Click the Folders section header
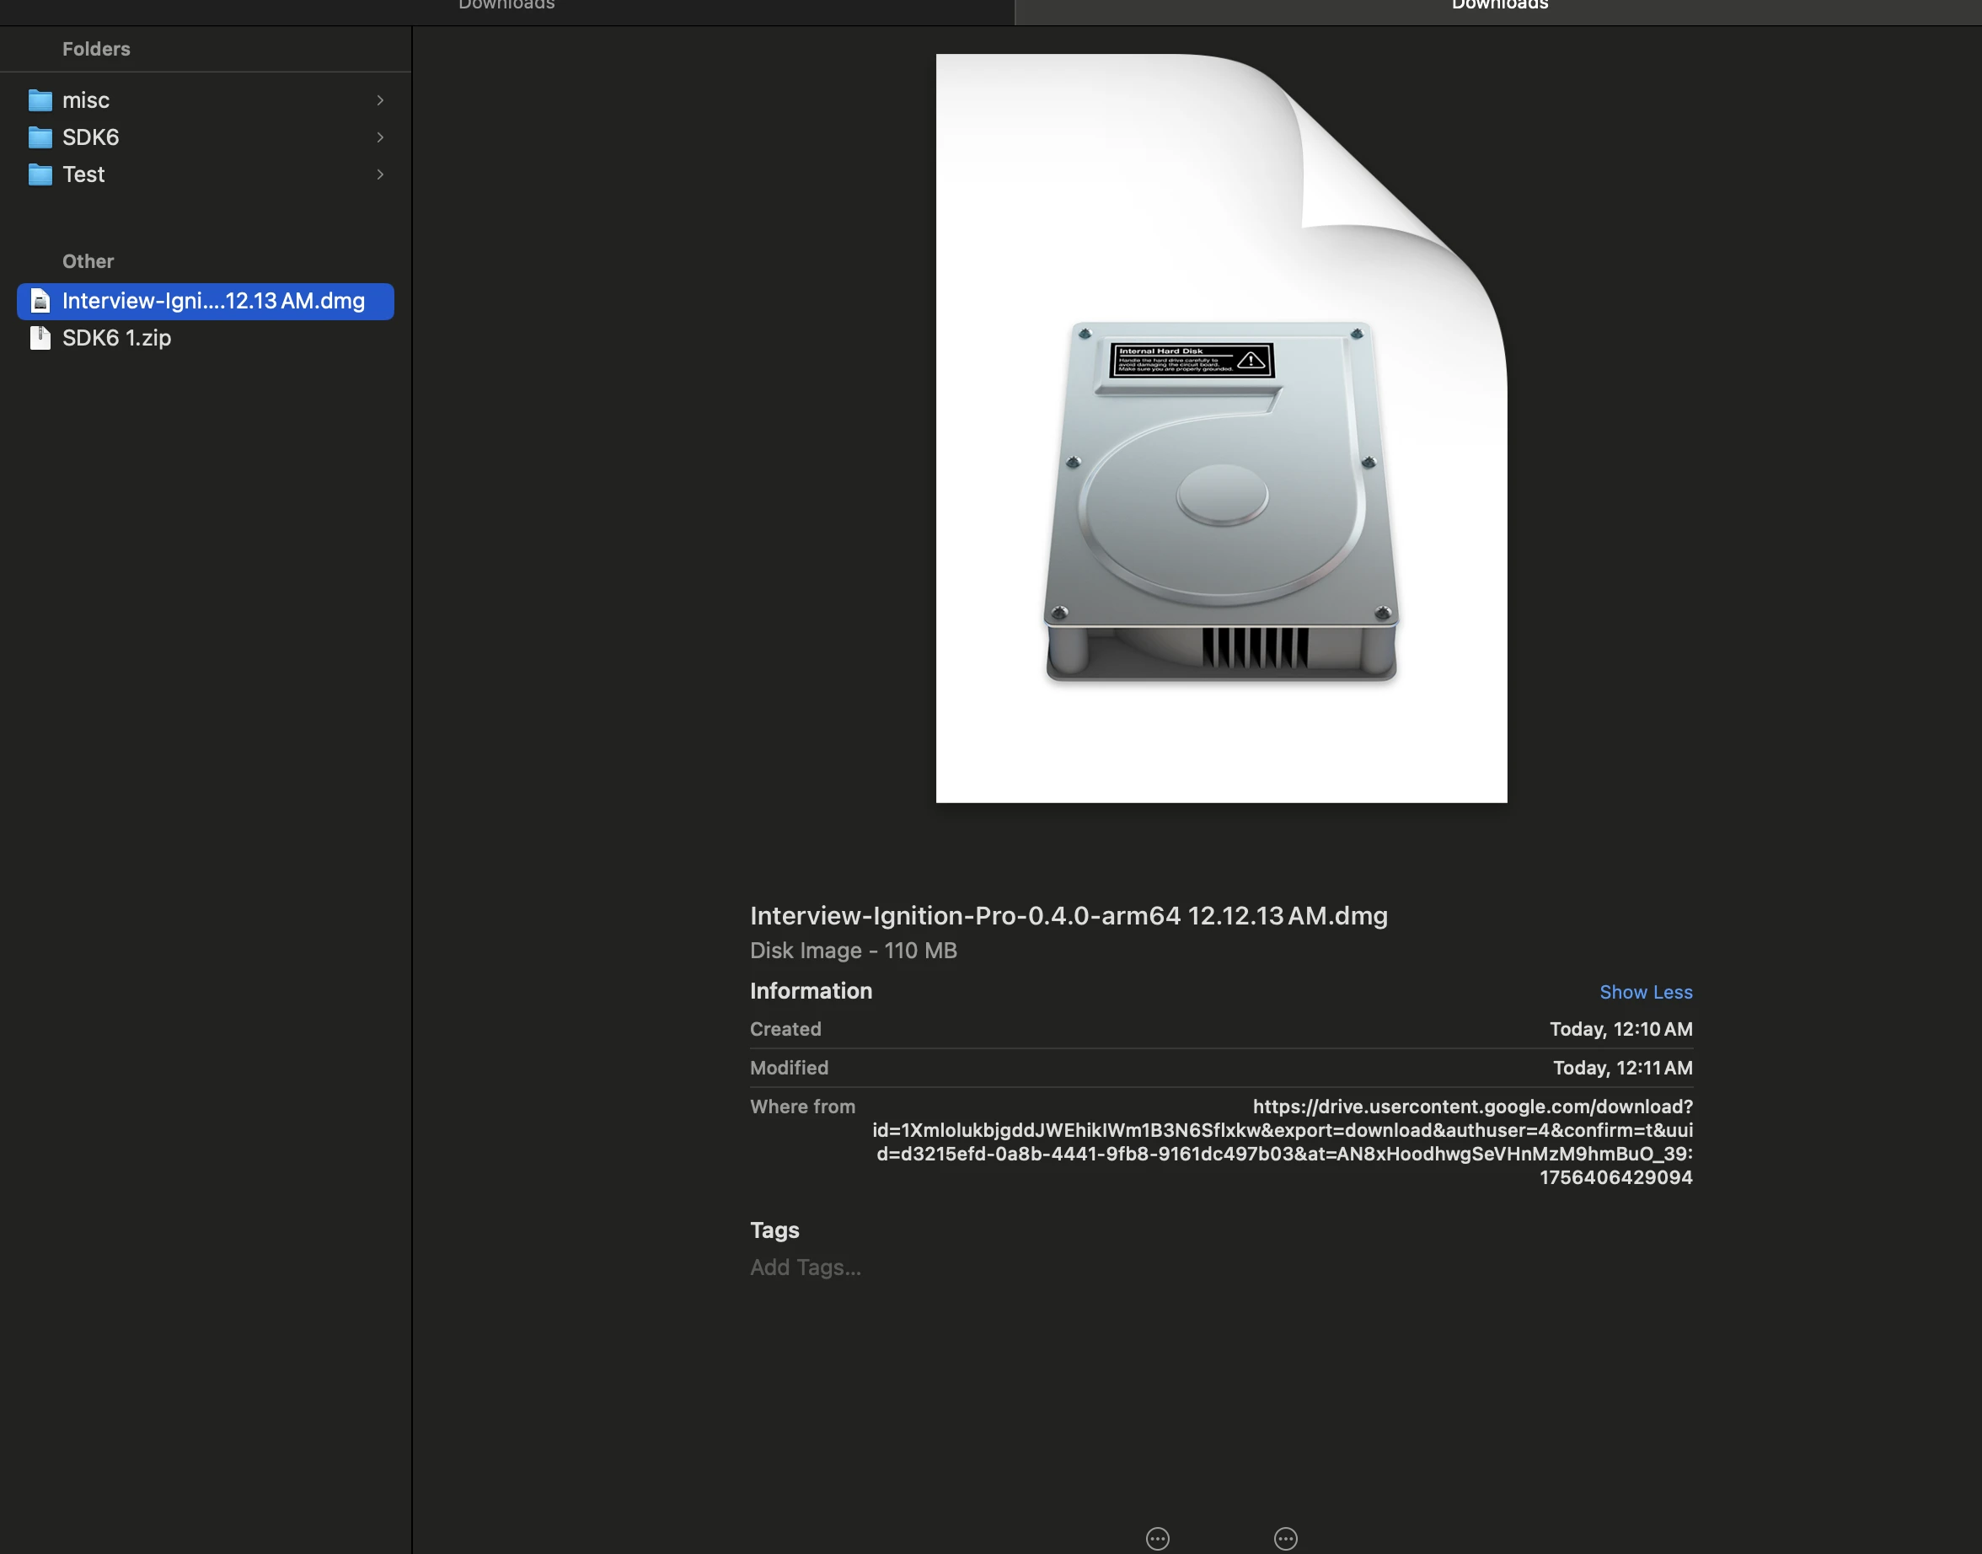The height and width of the screenshot is (1554, 1982). click(x=95, y=49)
